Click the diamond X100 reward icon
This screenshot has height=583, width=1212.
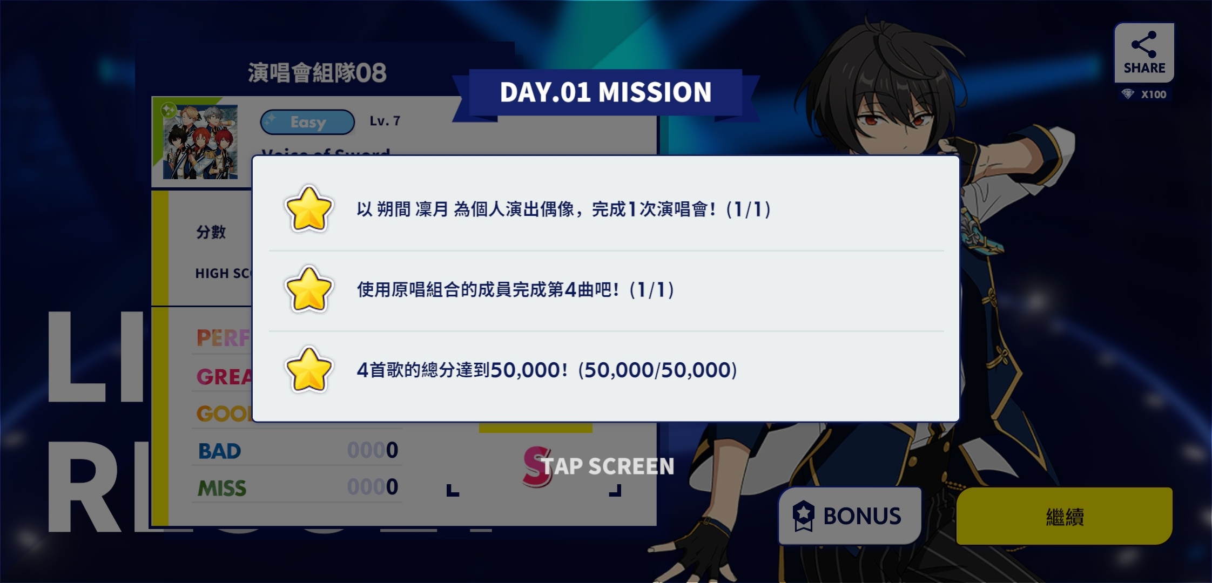(1128, 94)
